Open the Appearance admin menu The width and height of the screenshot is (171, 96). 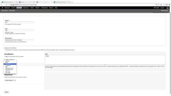pyautogui.click(x=26, y=8)
